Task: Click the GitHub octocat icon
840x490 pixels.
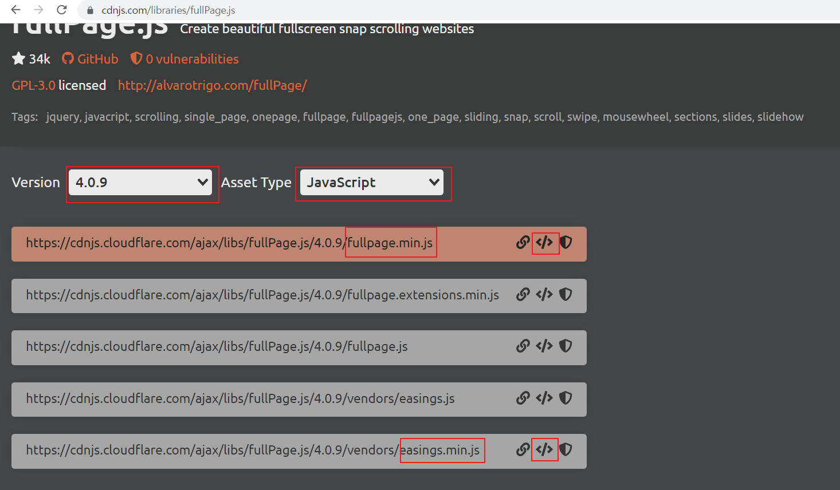Action: (68, 58)
